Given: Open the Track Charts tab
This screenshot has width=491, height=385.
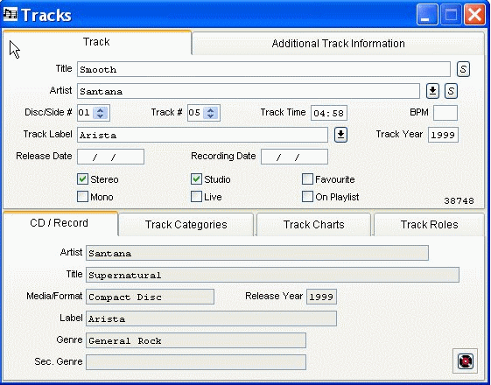Looking at the screenshot, I should coord(313,224).
